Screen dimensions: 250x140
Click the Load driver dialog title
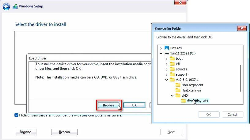38,58
